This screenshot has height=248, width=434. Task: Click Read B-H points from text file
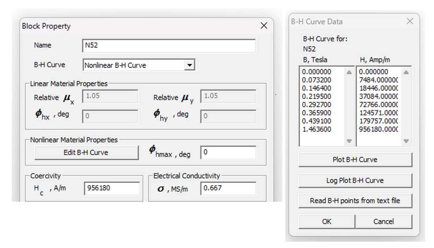(355, 201)
